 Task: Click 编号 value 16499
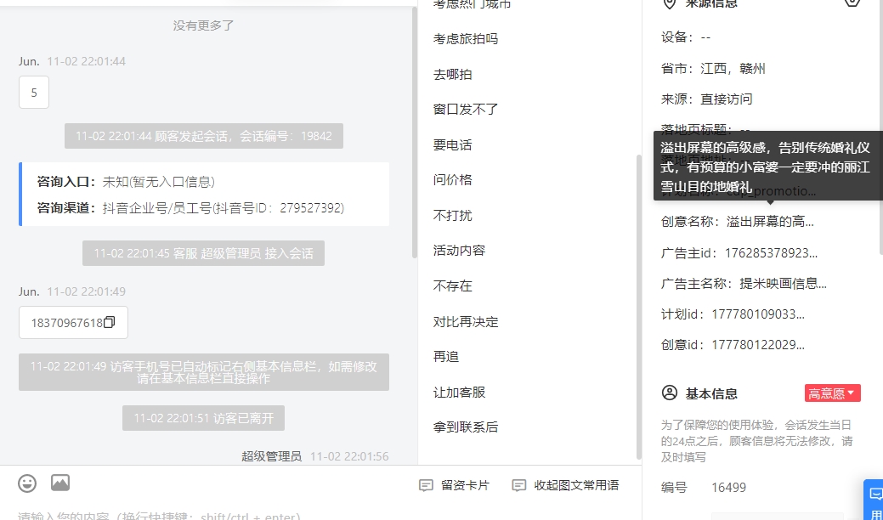click(728, 488)
